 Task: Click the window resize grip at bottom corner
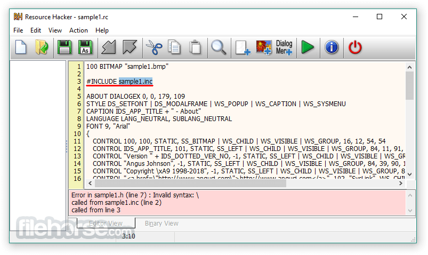tap(413, 240)
